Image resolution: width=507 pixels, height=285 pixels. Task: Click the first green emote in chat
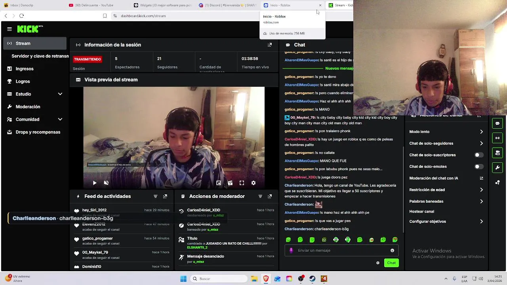pos(288,240)
